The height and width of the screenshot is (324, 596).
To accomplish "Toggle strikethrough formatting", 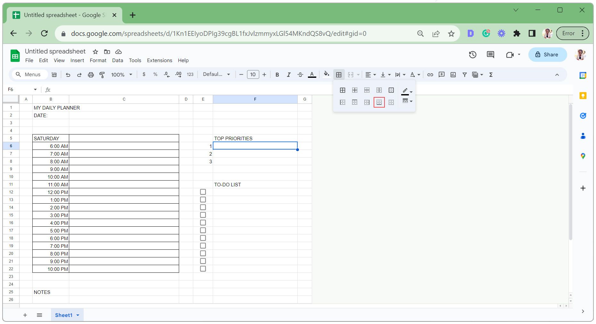I will 300,75.
